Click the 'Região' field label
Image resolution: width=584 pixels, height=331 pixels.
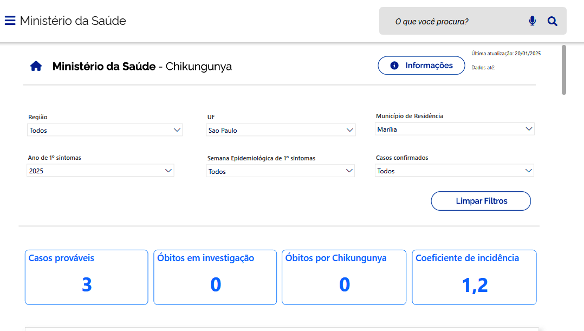tap(37, 117)
